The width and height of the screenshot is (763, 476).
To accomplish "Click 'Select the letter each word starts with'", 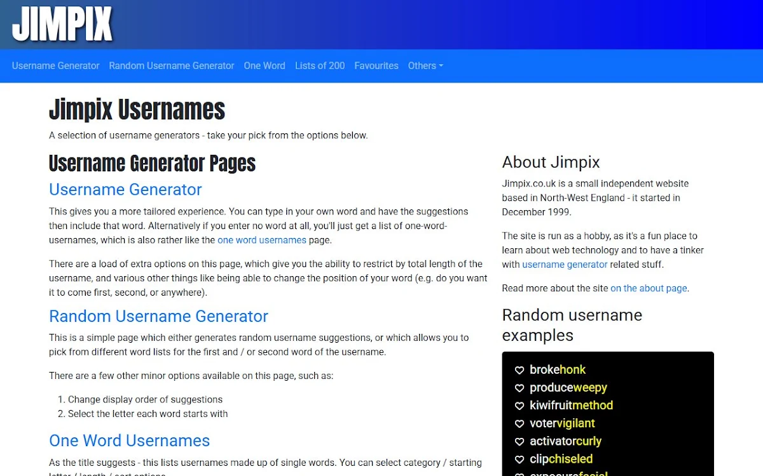I will 148,413.
